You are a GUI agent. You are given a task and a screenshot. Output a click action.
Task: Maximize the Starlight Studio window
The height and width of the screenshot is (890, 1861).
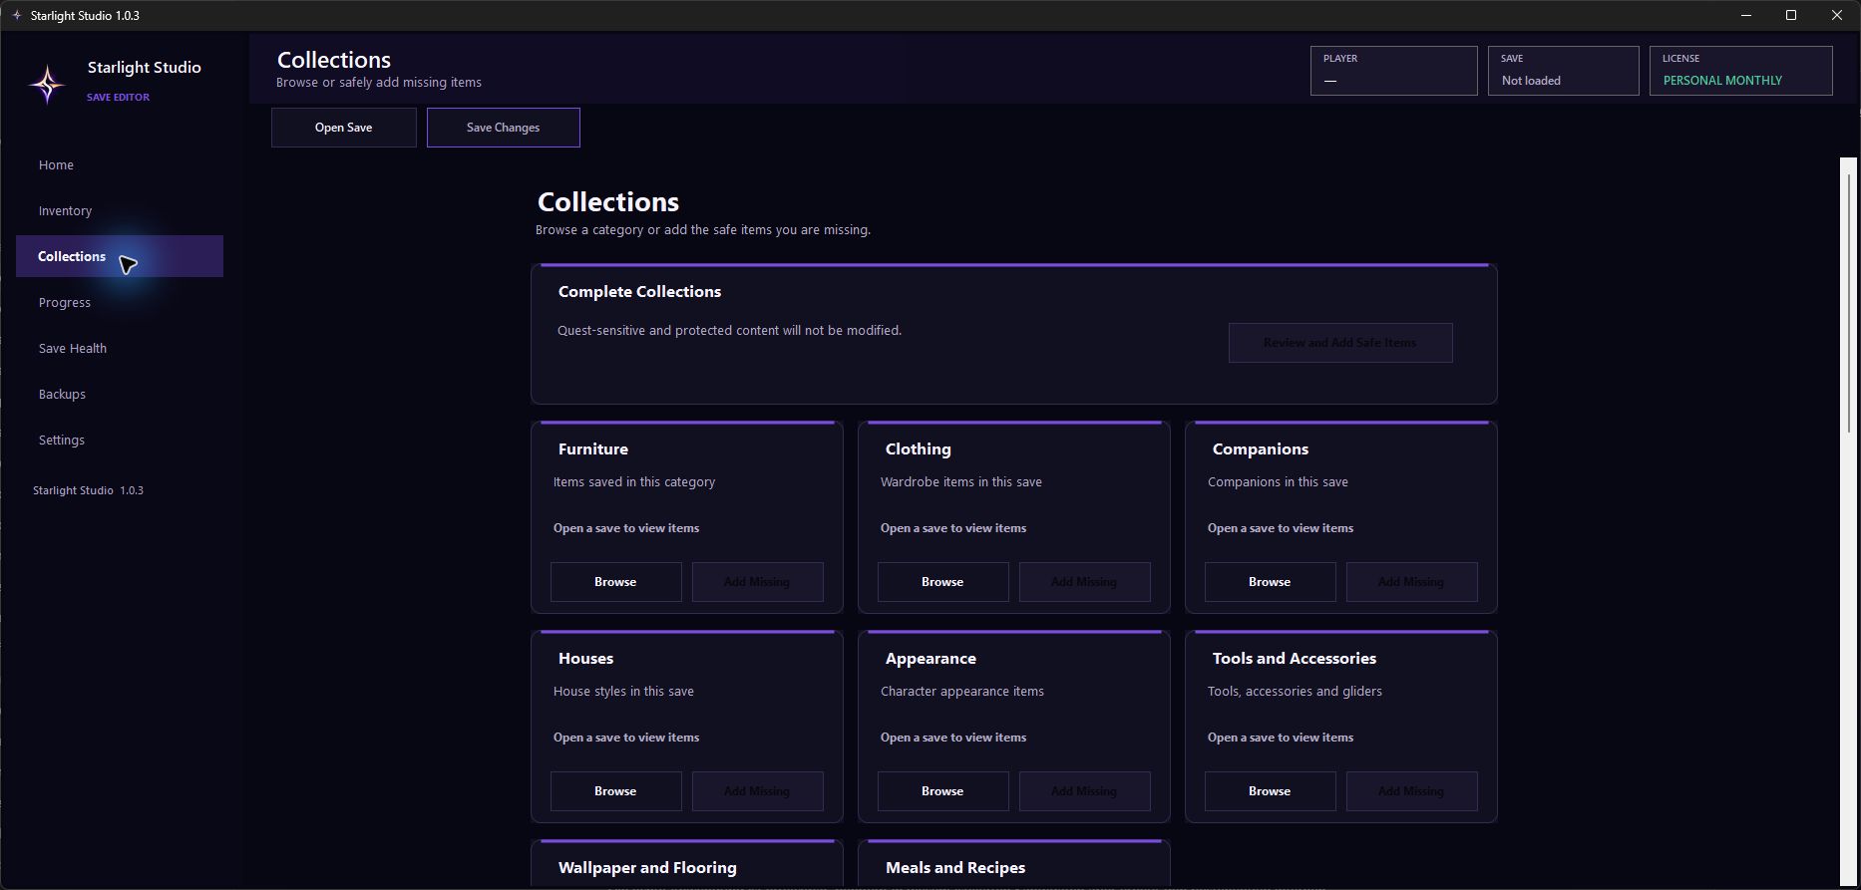coord(1791,15)
